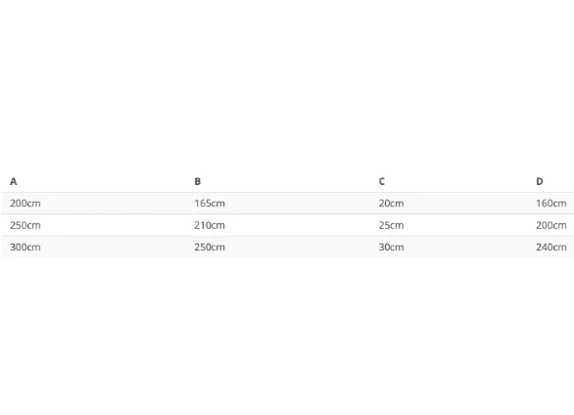The width and height of the screenshot is (574, 415).
Task: Select the 200cm cell in column A
Action: [x=25, y=204]
